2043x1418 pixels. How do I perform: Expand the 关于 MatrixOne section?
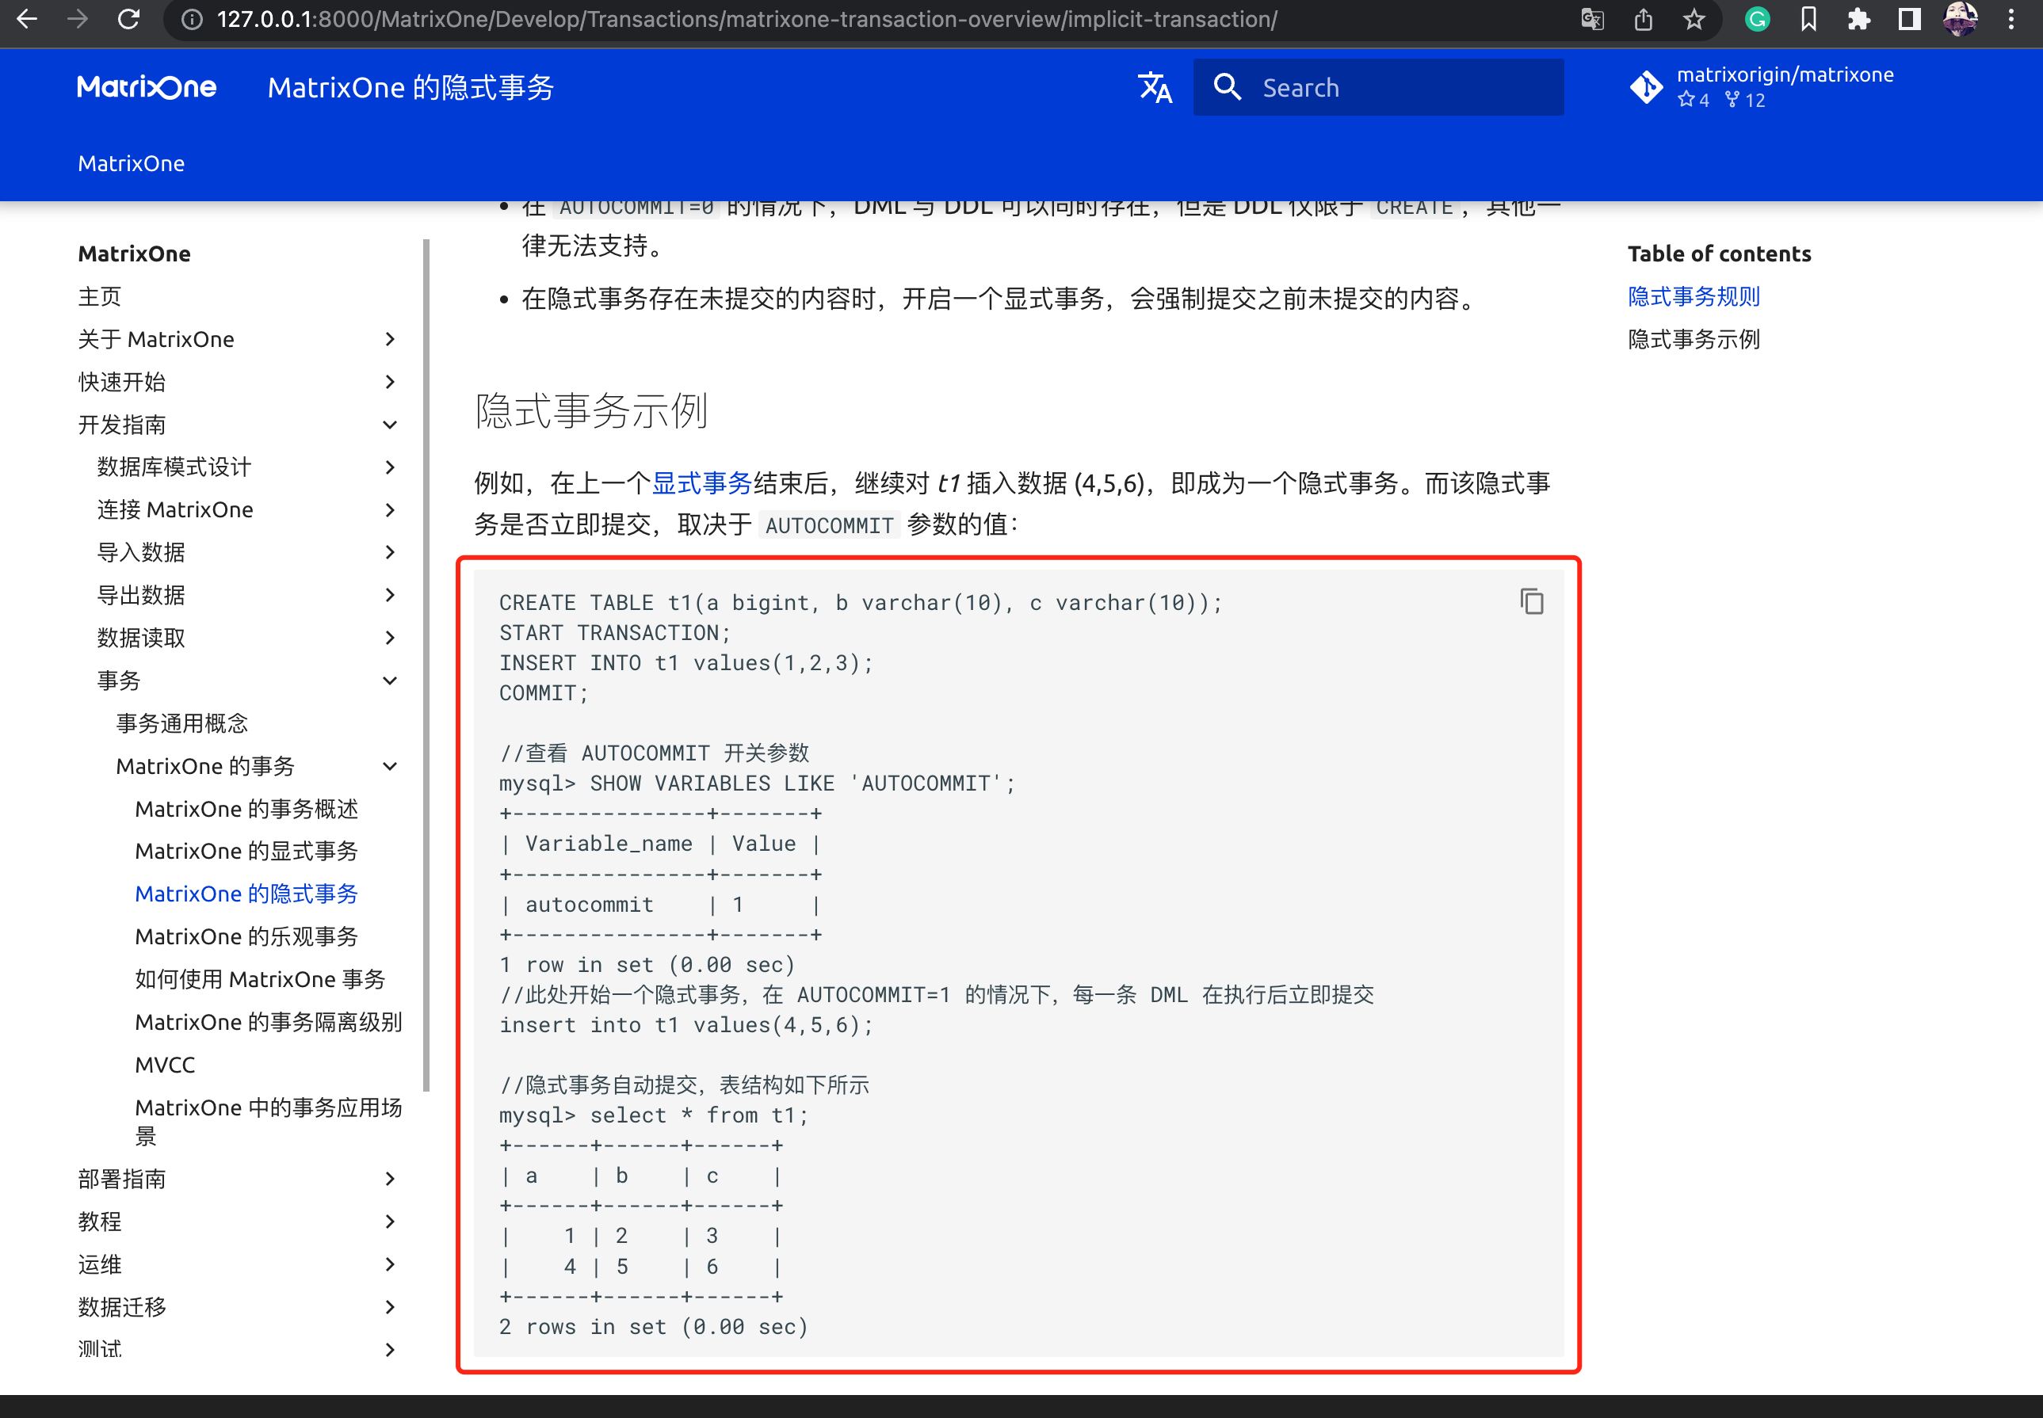[x=389, y=338]
